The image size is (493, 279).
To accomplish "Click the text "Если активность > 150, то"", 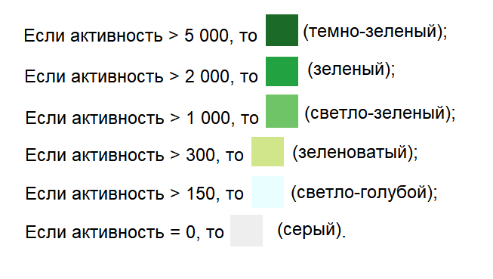I will [134, 194].
